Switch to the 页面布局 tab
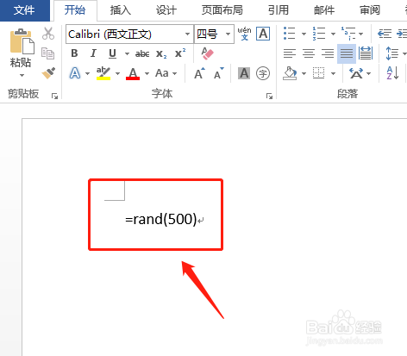The height and width of the screenshot is (356, 407). pos(222,10)
